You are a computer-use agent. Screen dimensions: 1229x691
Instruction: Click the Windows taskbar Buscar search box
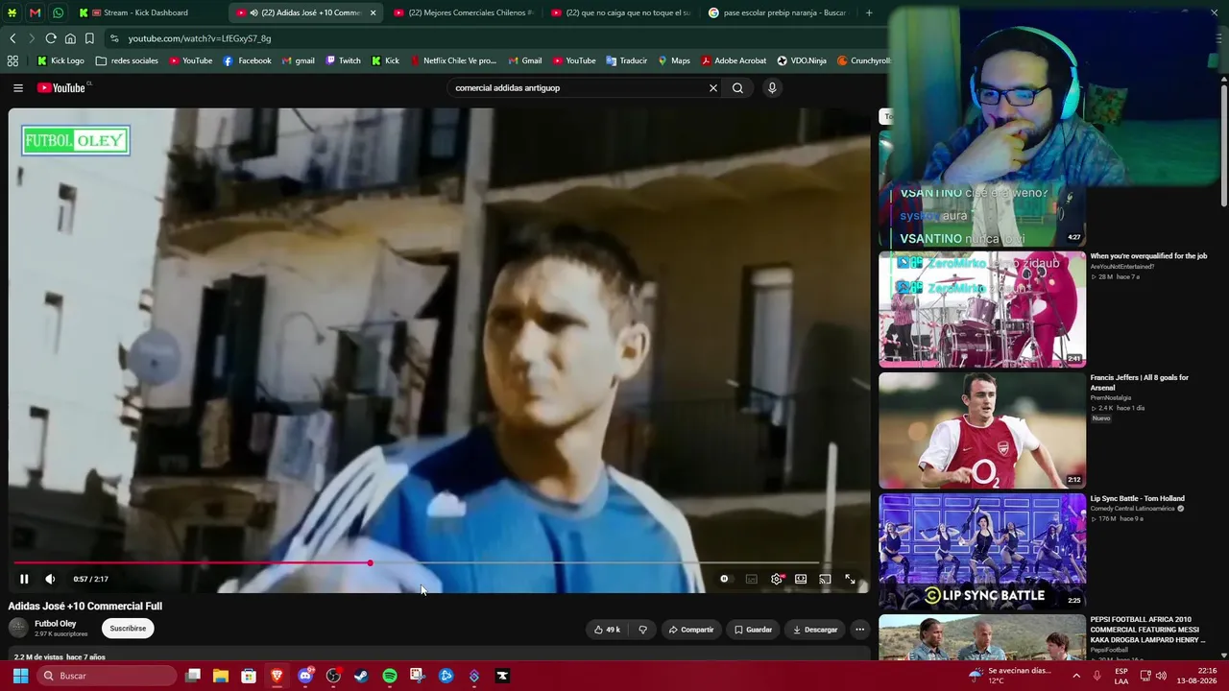tap(108, 676)
